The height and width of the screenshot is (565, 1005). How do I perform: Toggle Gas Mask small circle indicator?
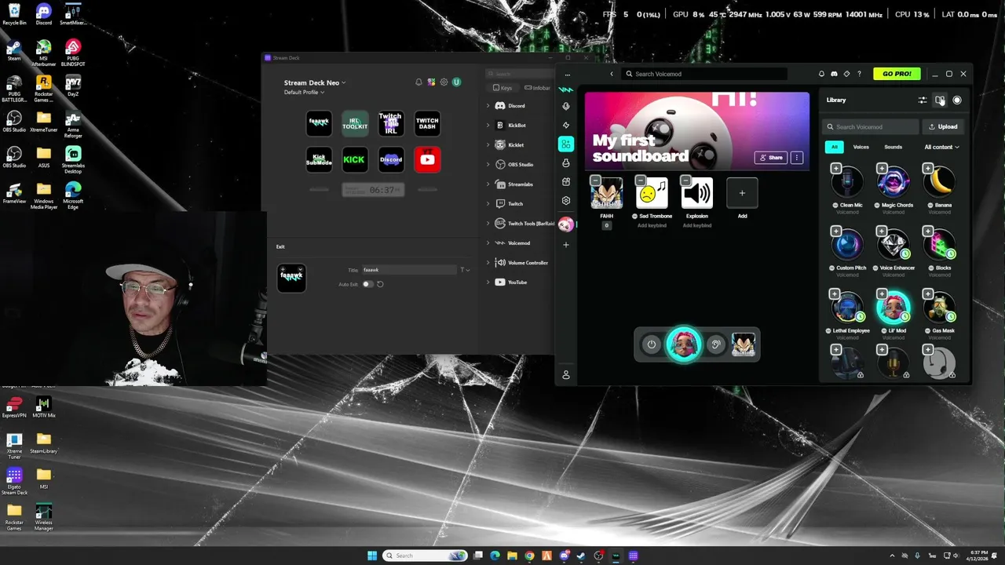click(929, 331)
